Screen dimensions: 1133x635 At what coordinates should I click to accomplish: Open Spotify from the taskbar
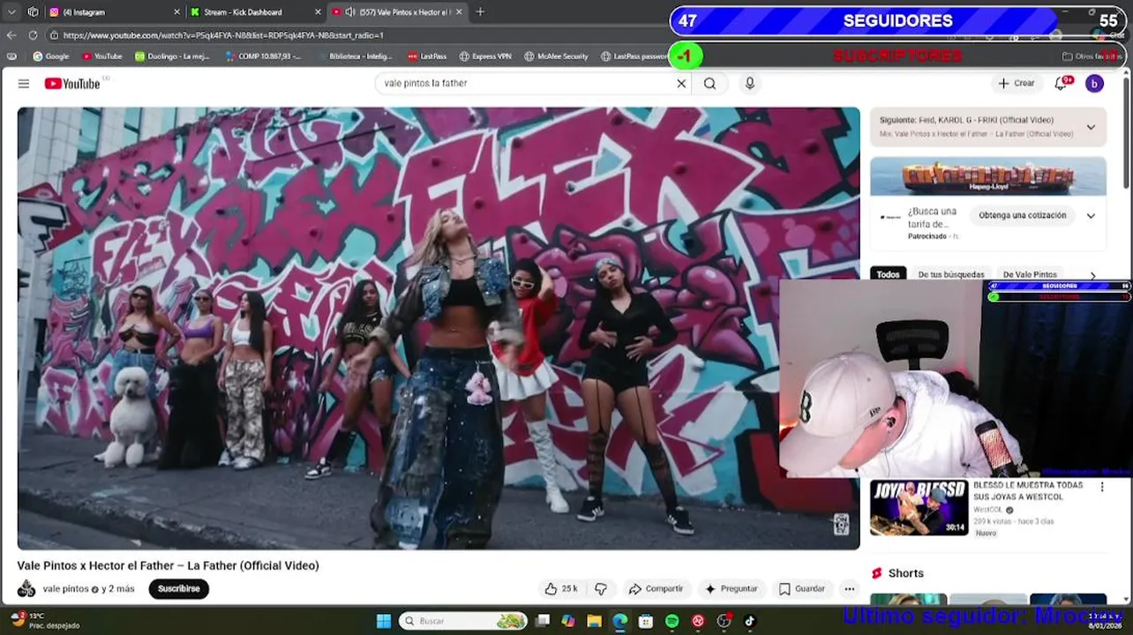[x=672, y=621]
